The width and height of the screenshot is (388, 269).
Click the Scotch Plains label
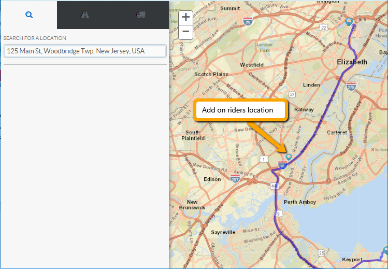[x=211, y=74]
